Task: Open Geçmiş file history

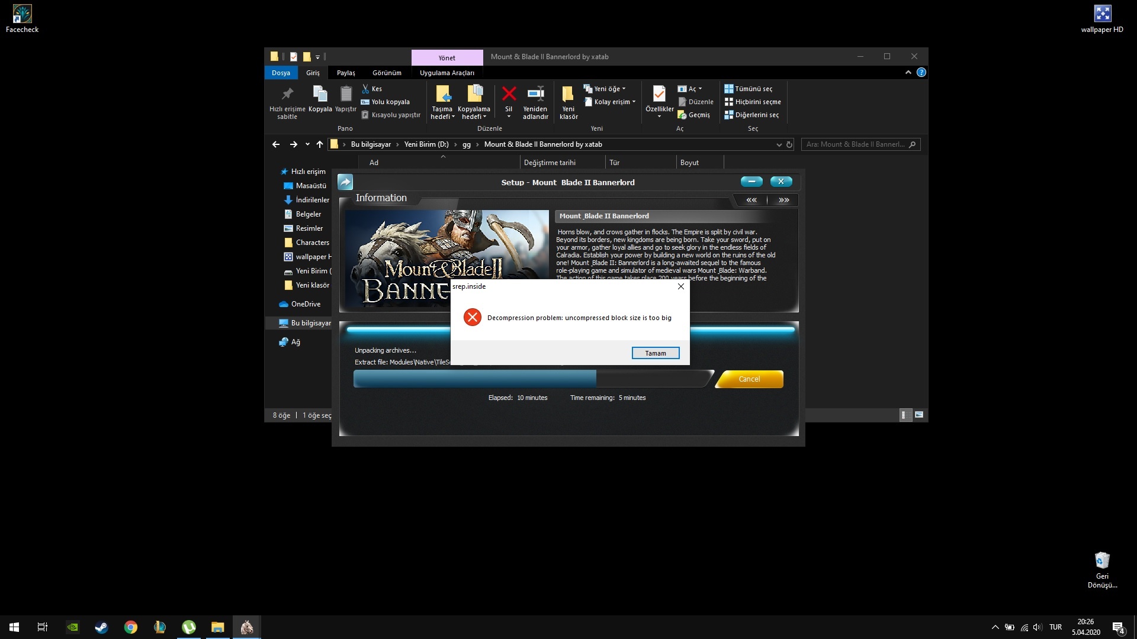Action: pos(694,115)
